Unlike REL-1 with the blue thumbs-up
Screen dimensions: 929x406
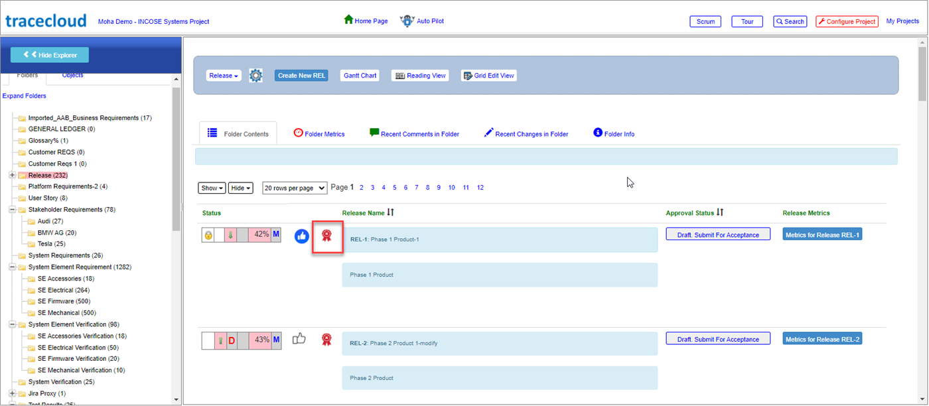coord(302,235)
